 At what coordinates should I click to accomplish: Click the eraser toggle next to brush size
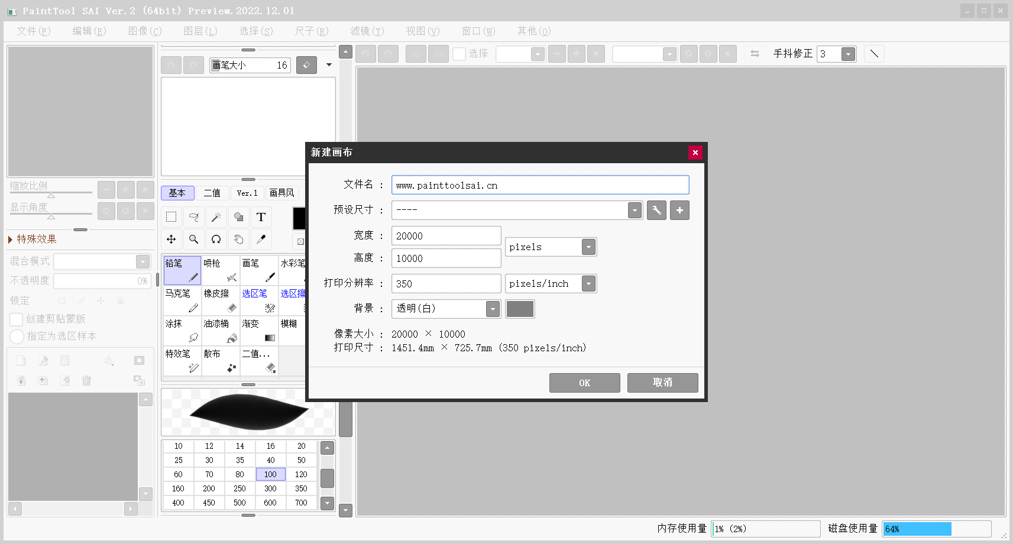(x=306, y=65)
